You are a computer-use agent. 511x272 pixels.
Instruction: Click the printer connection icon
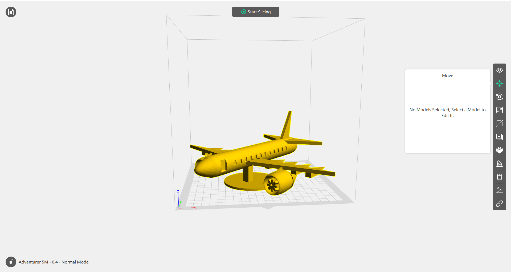click(x=11, y=262)
